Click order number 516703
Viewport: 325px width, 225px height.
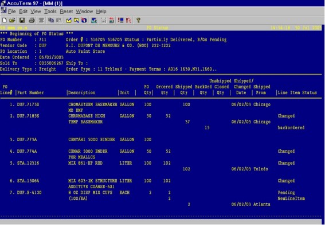point(98,40)
